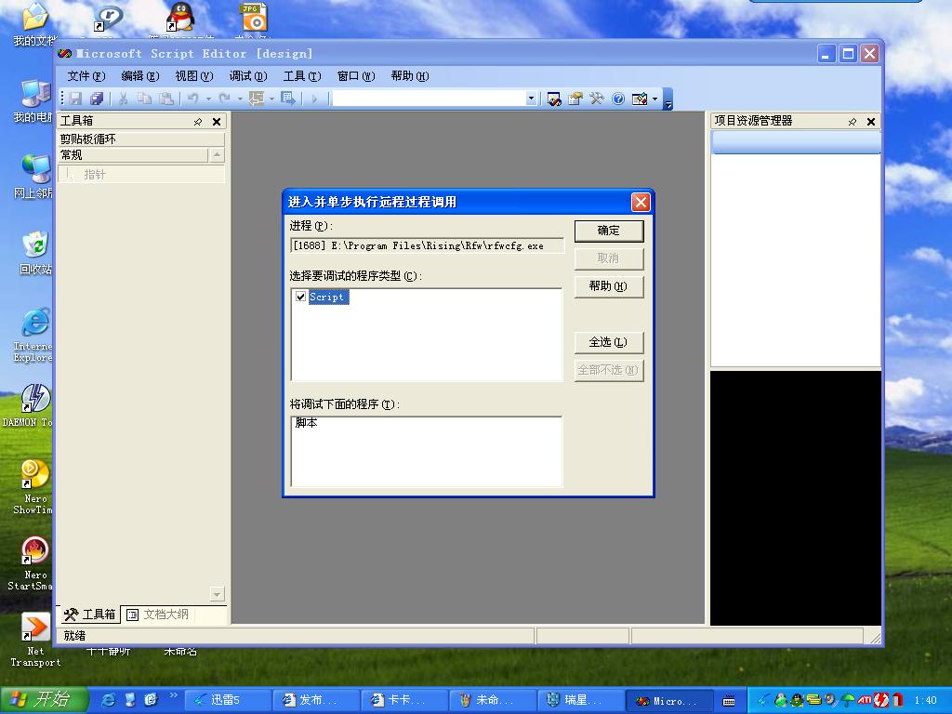Image resolution: width=952 pixels, height=714 pixels.
Task: Open the Undo history dropdown arrow
Action: pyautogui.click(x=208, y=99)
